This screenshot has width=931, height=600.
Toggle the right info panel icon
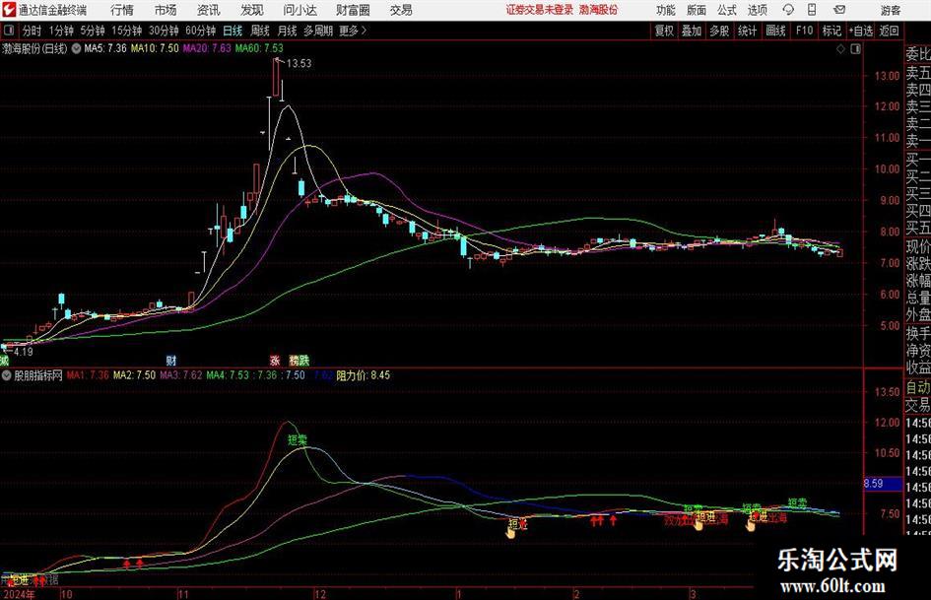pos(855,49)
